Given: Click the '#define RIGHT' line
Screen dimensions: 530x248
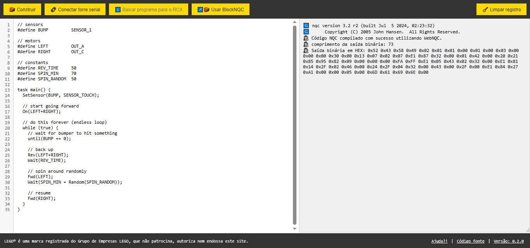Looking at the screenshot, I should 51,52.
